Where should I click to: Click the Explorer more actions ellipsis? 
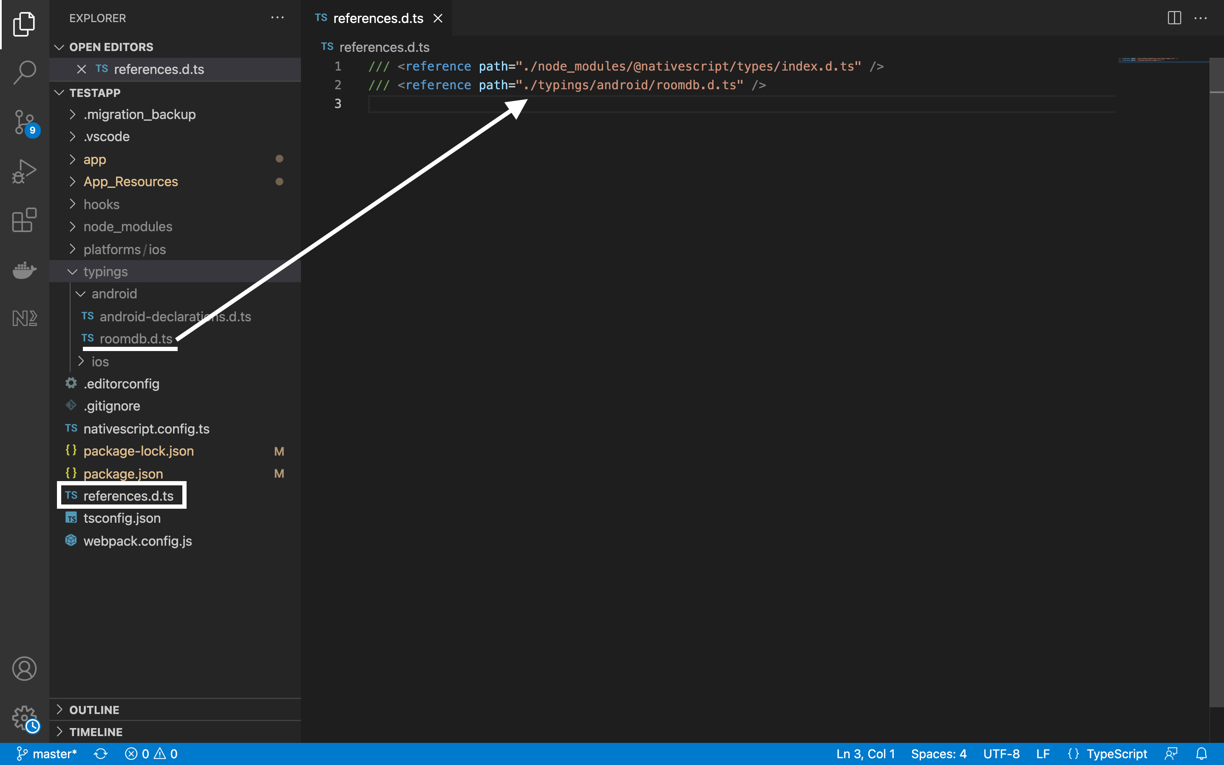277,18
